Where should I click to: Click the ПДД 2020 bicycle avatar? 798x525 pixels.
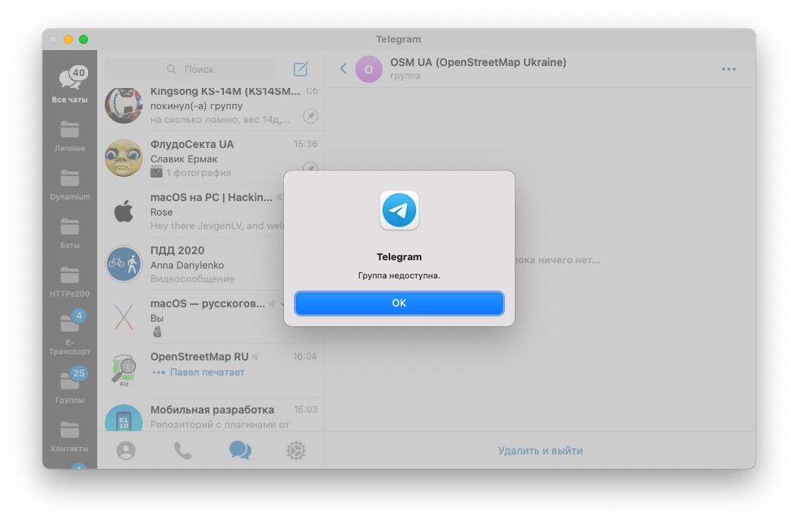tap(124, 264)
